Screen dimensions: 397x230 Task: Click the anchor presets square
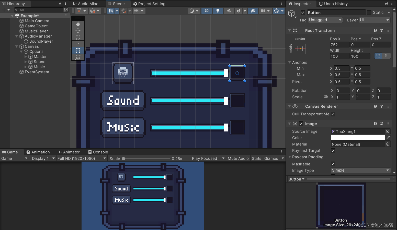[300, 49]
